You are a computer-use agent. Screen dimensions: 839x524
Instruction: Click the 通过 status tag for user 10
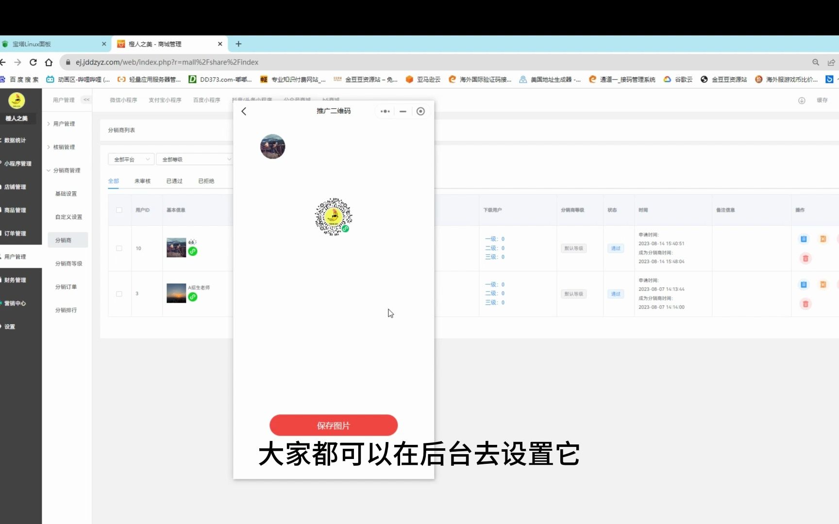coord(616,248)
